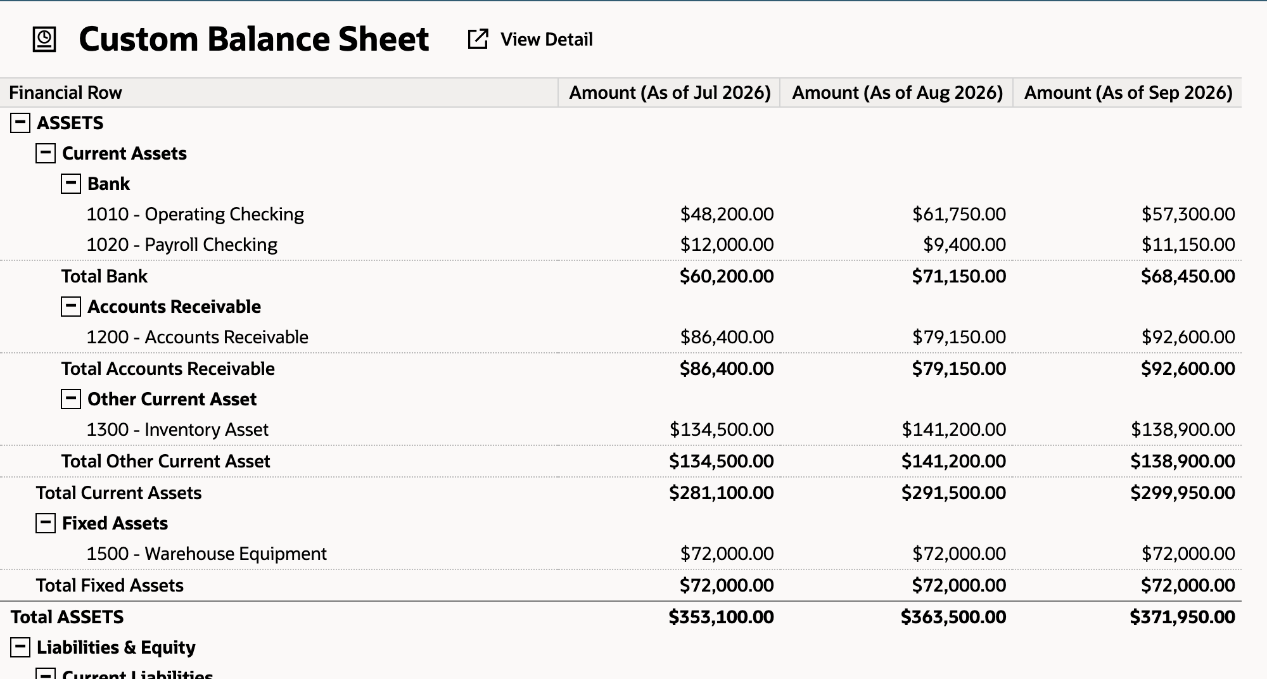Click the Total ASSETS row label

point(67,617)
